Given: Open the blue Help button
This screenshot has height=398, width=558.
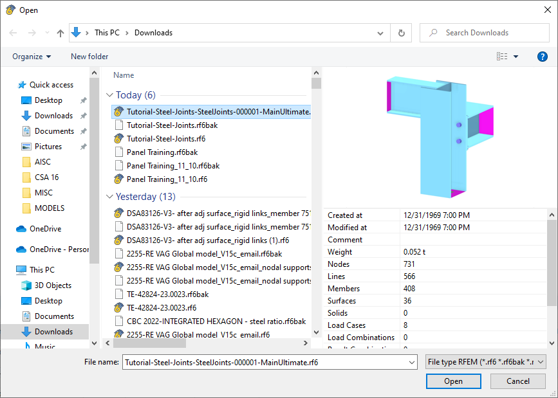Looking at the screenshot, I should pyautogui.click(x=542, y=57).
